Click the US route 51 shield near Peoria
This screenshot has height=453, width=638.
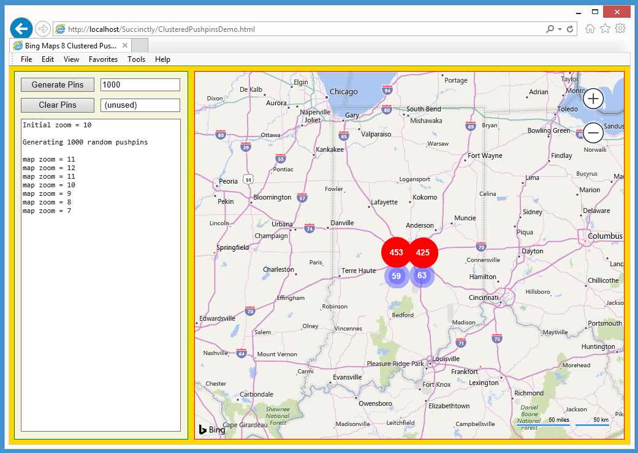point(248,179)
